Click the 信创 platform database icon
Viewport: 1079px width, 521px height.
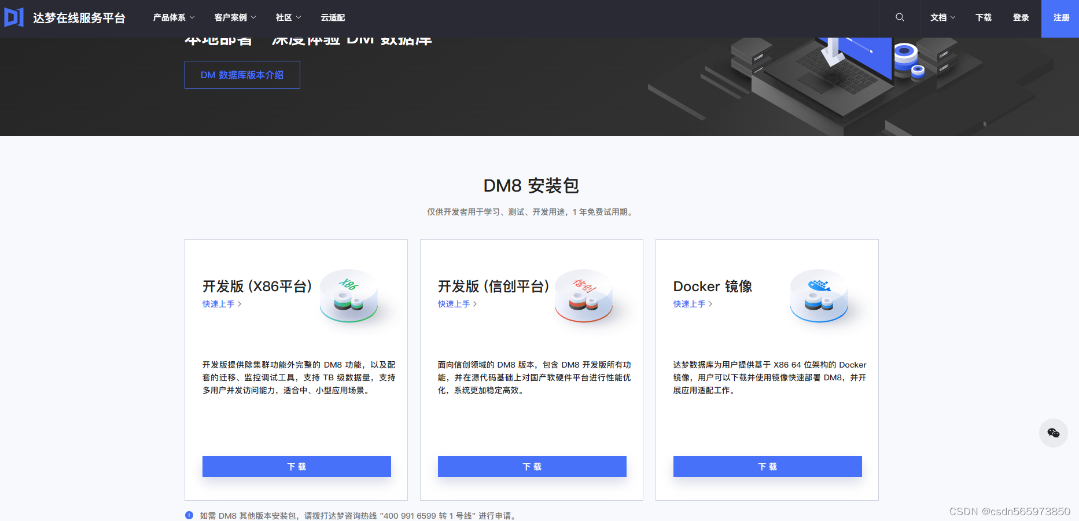[584, 296]
